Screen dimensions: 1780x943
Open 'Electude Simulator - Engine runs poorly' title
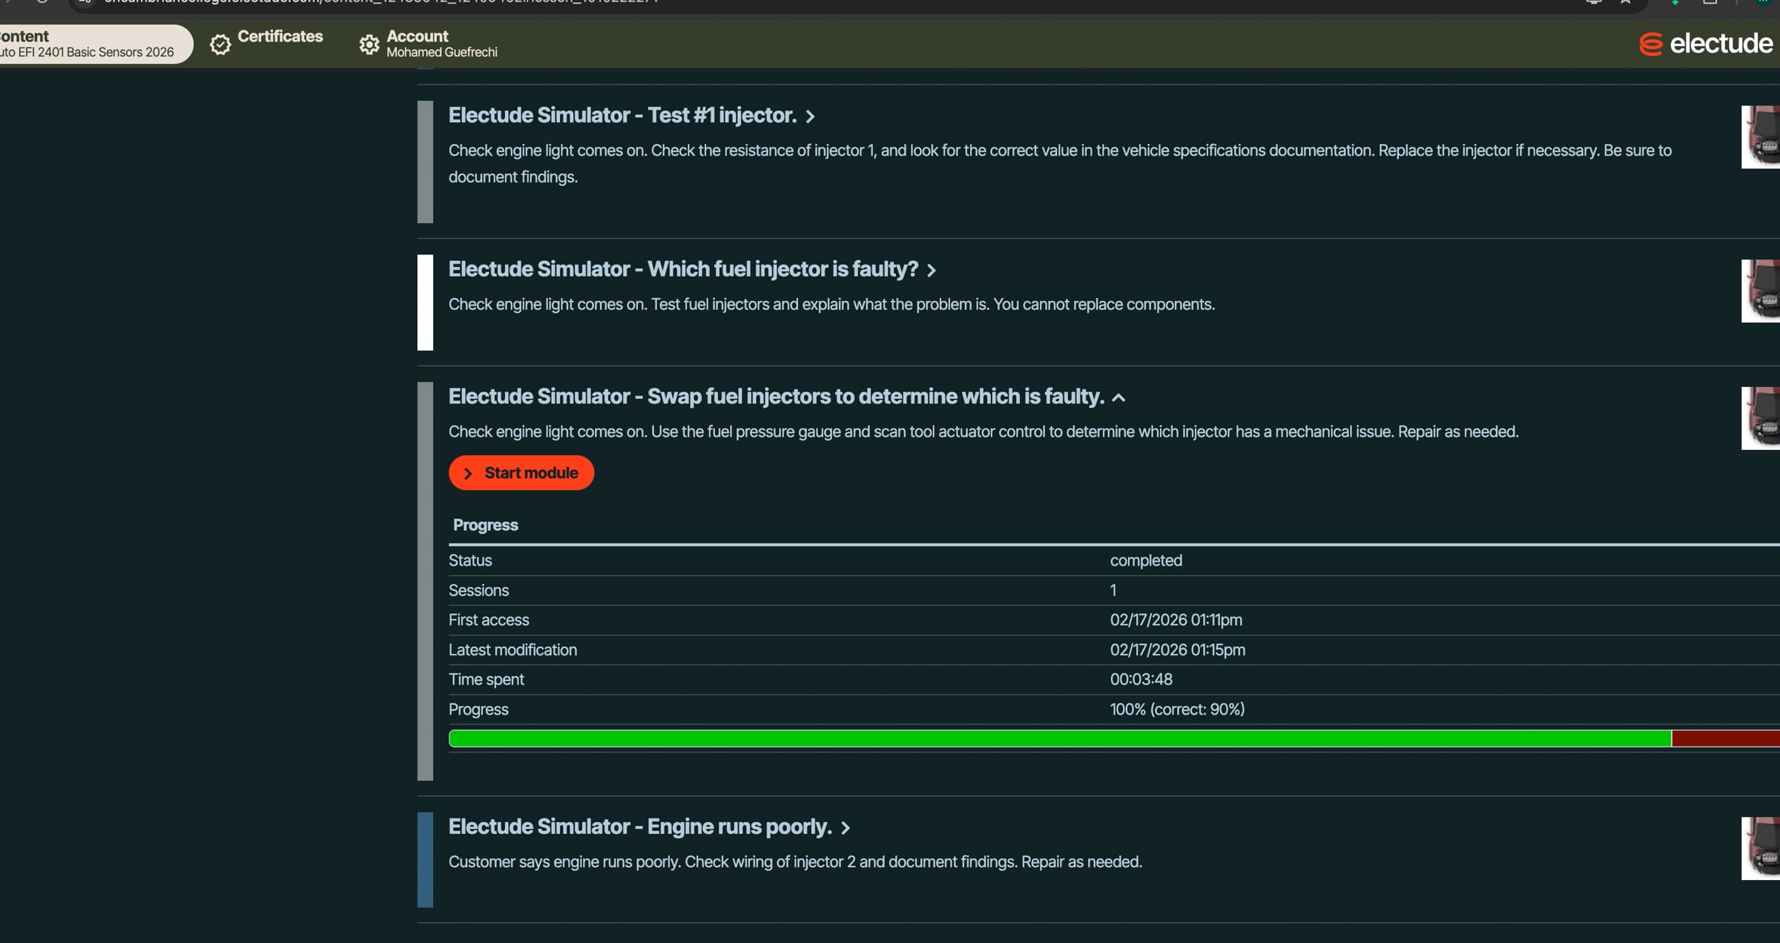[639, 827]
